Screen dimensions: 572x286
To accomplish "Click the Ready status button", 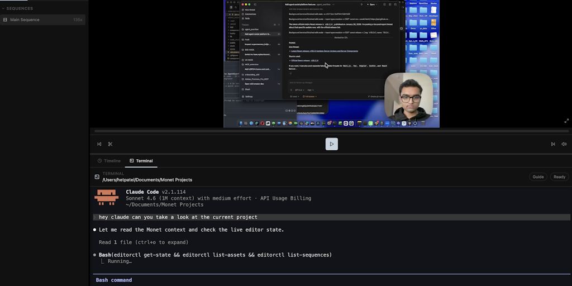I will click(x=559, y=177).
